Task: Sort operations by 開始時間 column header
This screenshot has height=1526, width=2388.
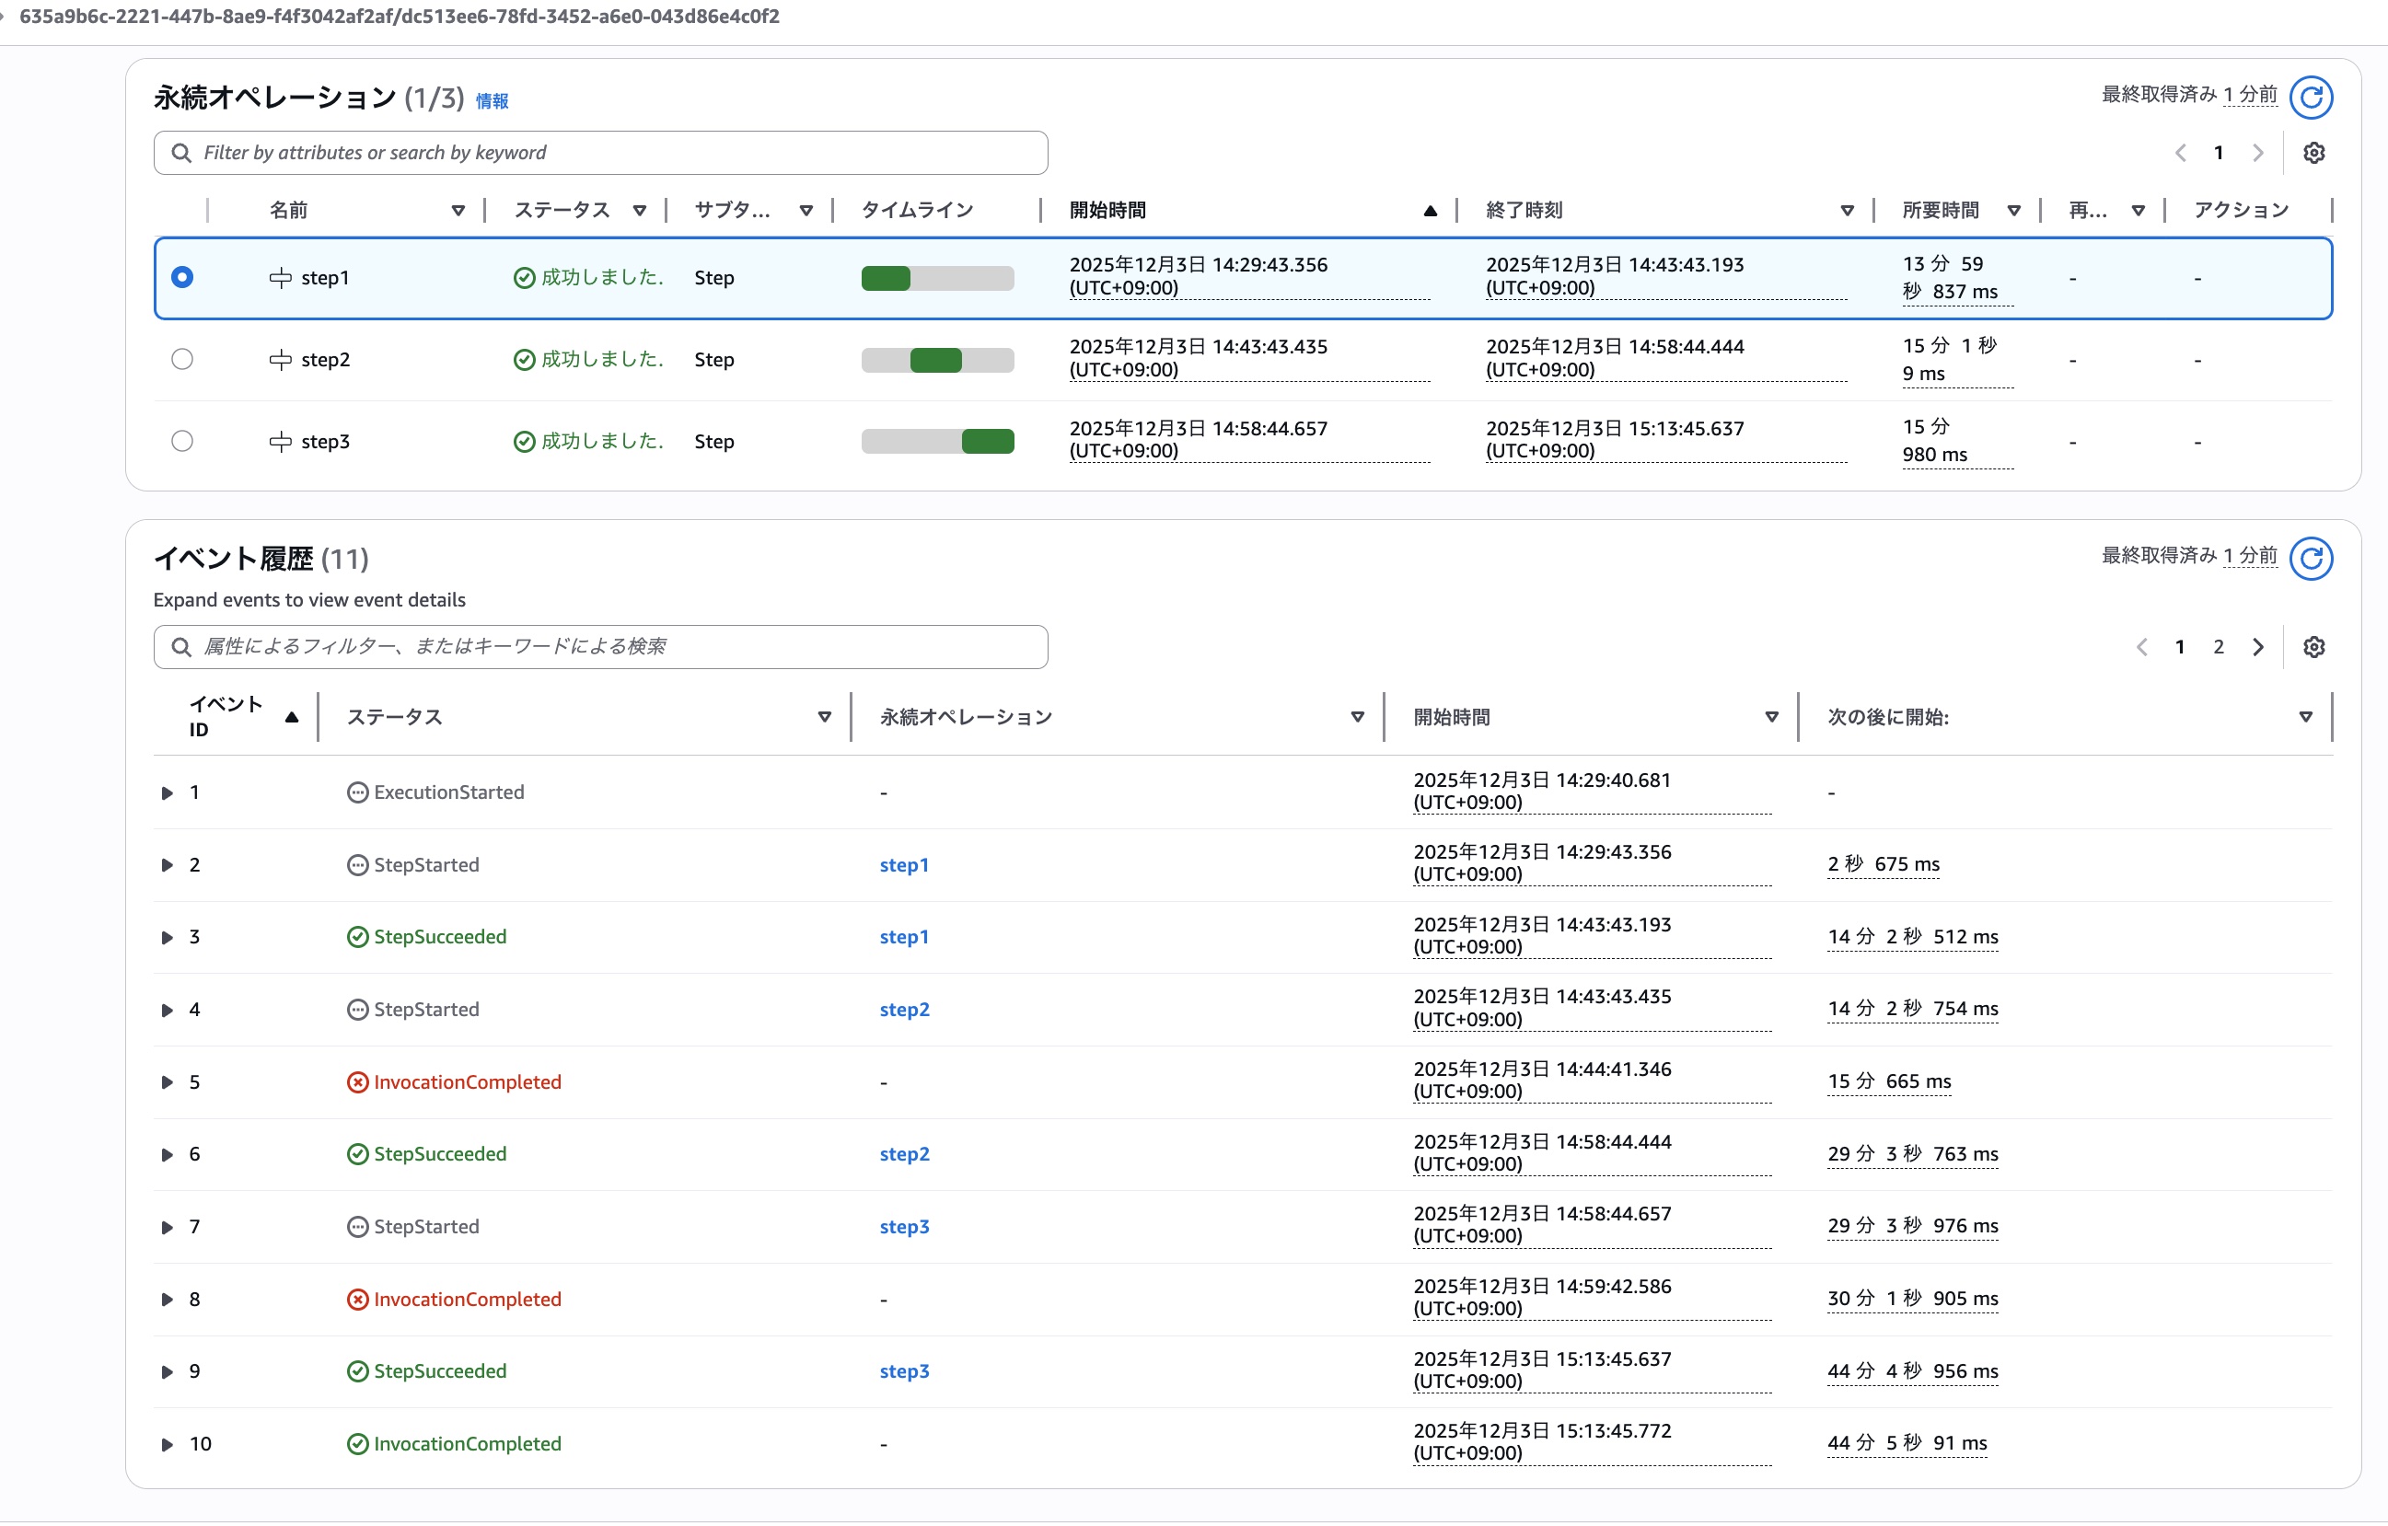Action: pyautogui.click(x=1107, y=210)
